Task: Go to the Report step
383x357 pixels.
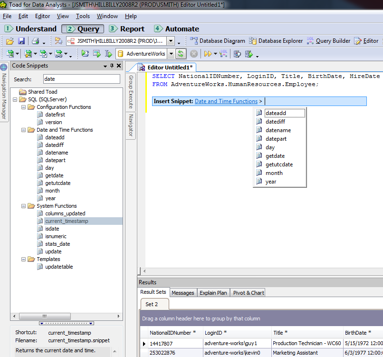Action: (x=127, y=29)
